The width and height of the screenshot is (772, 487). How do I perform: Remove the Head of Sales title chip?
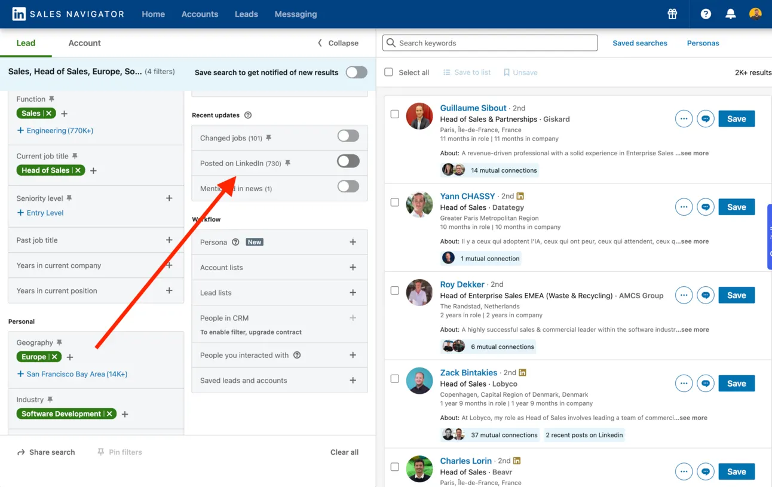(78, 170)
